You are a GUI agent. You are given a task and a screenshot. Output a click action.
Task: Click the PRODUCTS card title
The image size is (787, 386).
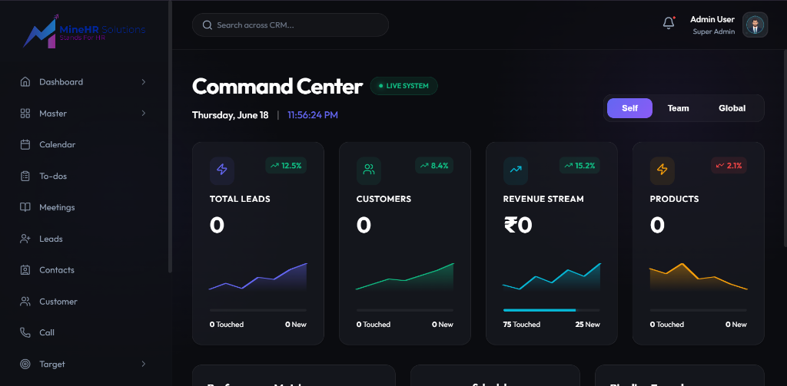pos(674,199)
